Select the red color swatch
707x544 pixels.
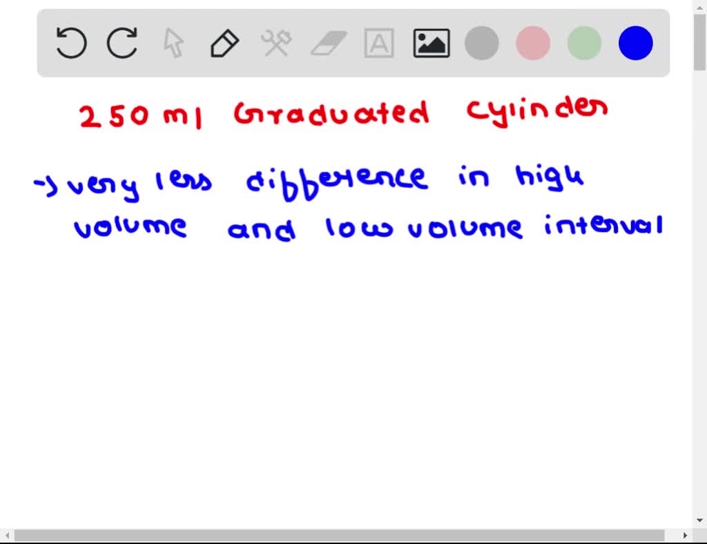click(x=533, y=42)
